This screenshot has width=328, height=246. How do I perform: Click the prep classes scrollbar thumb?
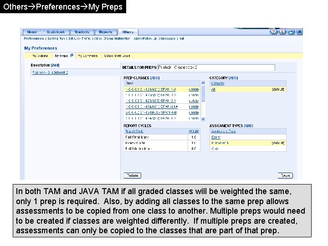pos(203,94)
